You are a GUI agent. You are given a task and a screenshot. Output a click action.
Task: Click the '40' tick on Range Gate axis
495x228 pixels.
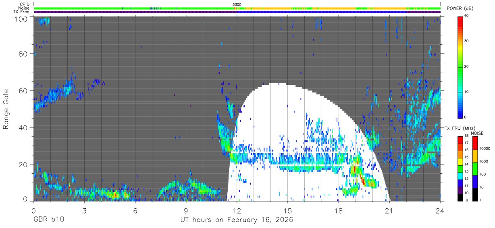tap(23, 127)
